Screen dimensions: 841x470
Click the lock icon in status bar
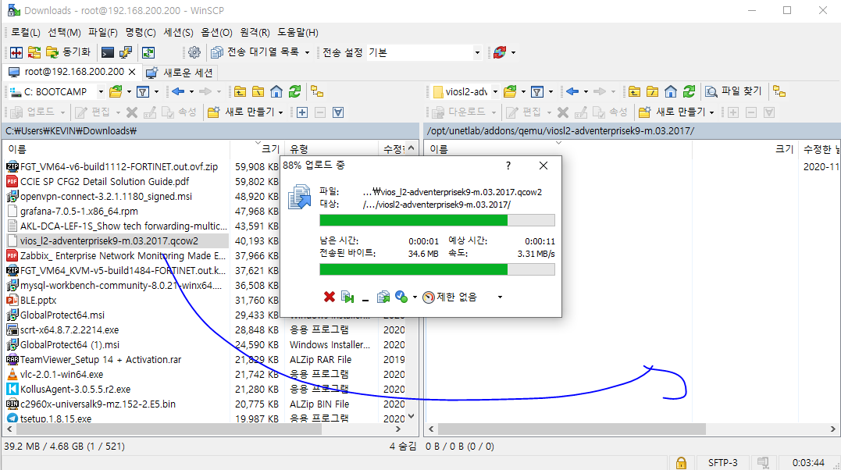coord(681,462)
